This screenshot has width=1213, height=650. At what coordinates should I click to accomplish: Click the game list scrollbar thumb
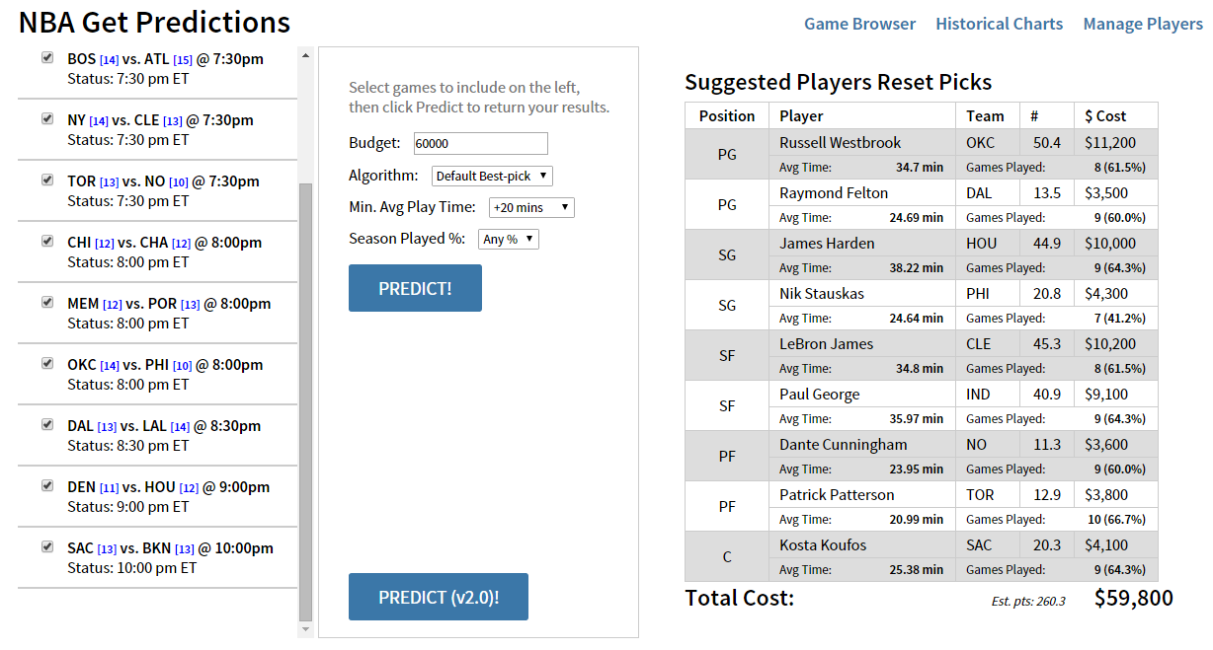point(305,395)
